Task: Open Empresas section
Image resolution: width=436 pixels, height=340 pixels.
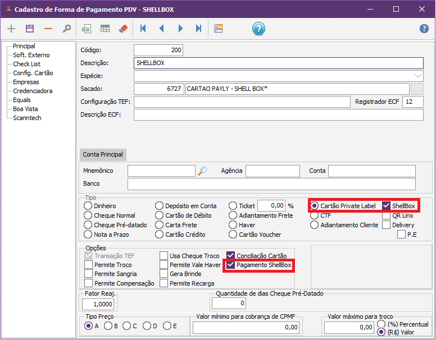Action: [26, 82]
